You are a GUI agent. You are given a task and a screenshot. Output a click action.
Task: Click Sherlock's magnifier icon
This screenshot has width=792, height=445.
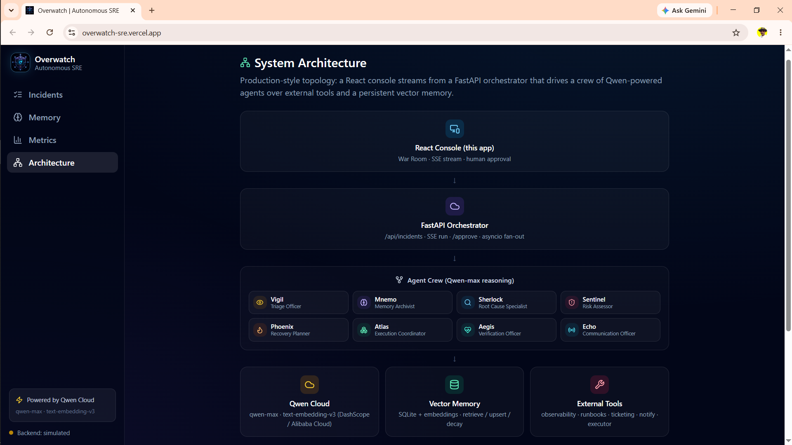[x=468, y=302]
